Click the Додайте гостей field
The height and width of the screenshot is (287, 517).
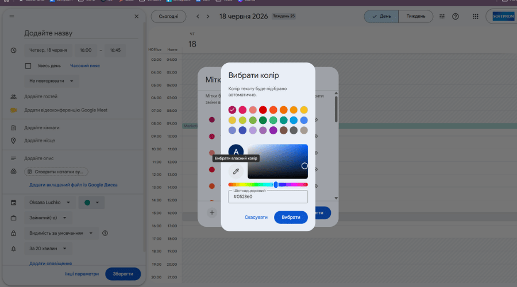click(x=41, y=96)
